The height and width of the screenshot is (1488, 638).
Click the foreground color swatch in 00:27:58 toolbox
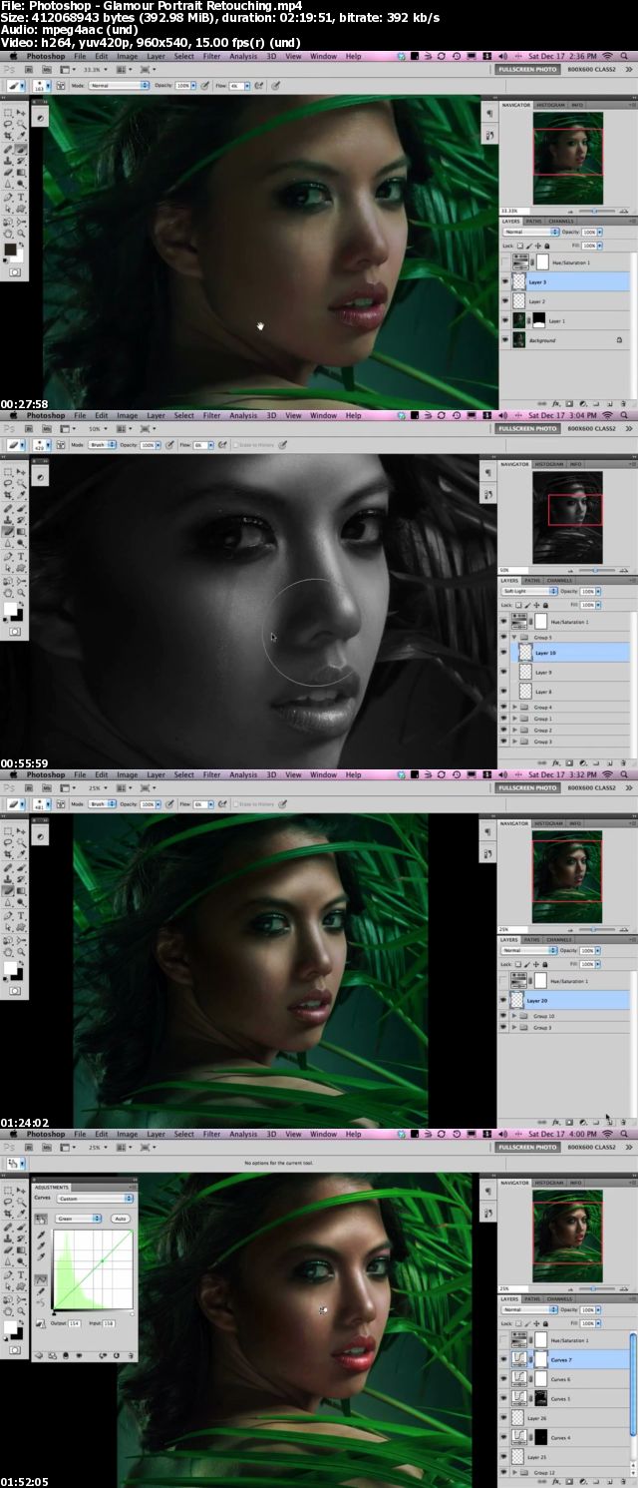coord(11,250)
